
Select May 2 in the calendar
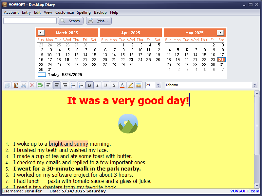(x=214, y=45)
